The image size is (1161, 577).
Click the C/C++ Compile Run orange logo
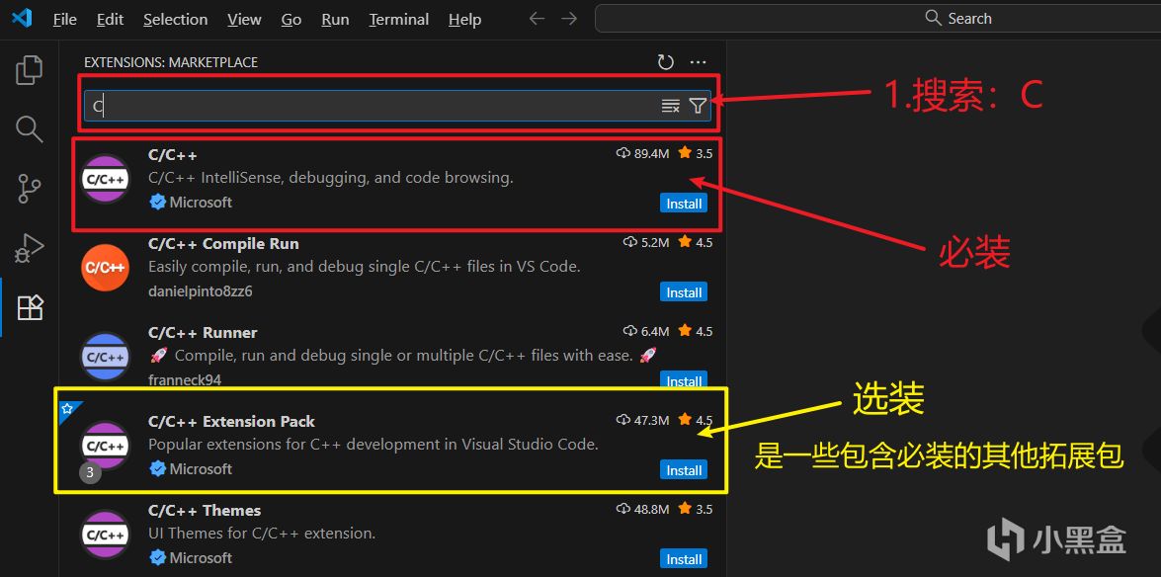click(x=105, y=268)
